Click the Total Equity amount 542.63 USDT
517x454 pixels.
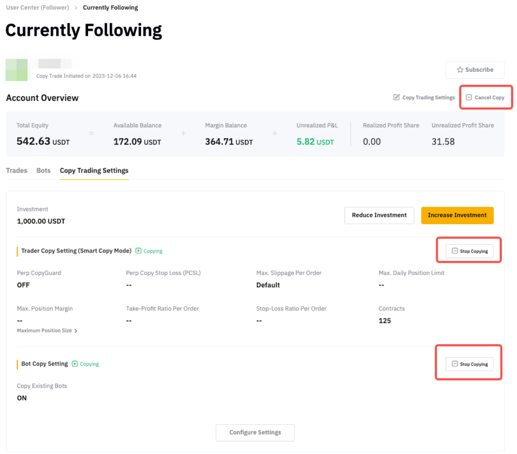[x=43, y=142]
